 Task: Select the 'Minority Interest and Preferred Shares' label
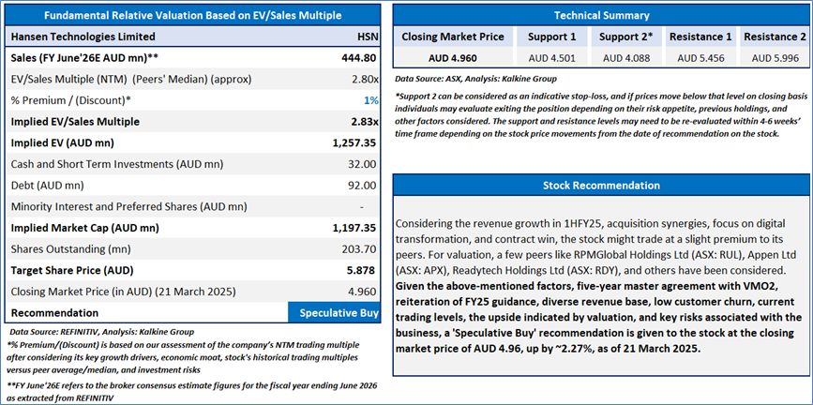tap(128, 207)
